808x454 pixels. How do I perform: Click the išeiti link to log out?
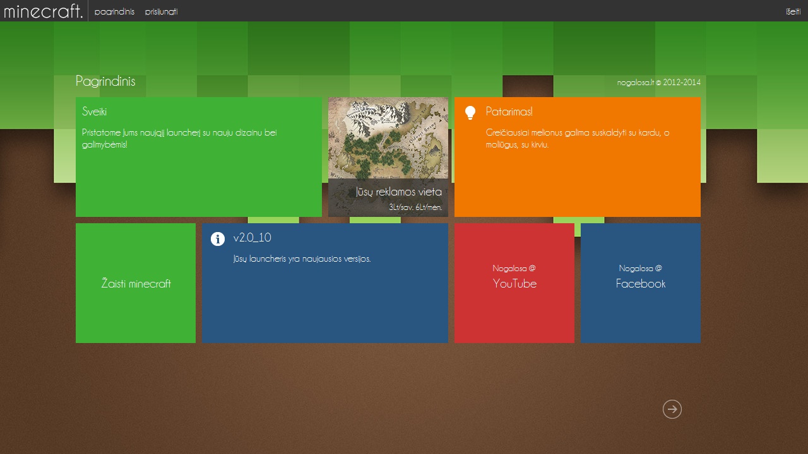[793, 12]
